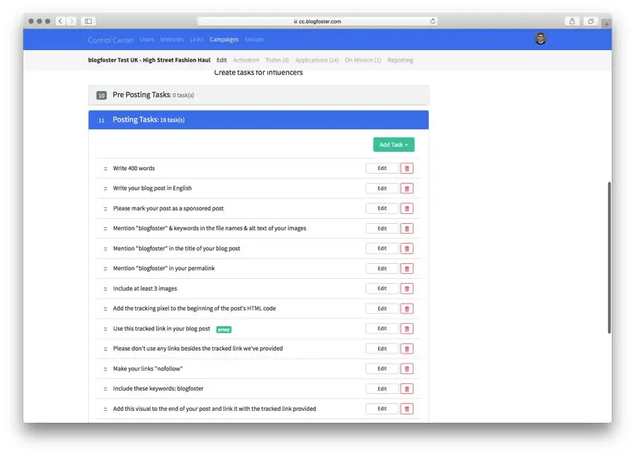Delete the "Write 400 words" task
The height and width of the screenshot is (456, 635).
point(407,168)
